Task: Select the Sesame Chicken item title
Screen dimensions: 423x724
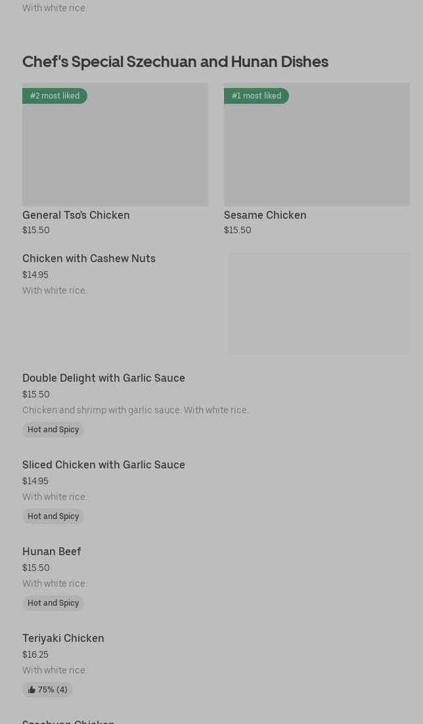Action: pyautogui.click(x=265, y=215)
